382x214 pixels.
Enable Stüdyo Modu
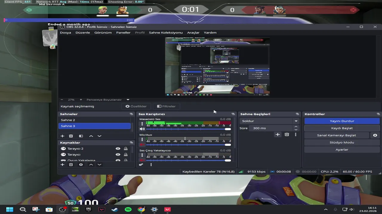pyautogui.click(x=342, y=142)
